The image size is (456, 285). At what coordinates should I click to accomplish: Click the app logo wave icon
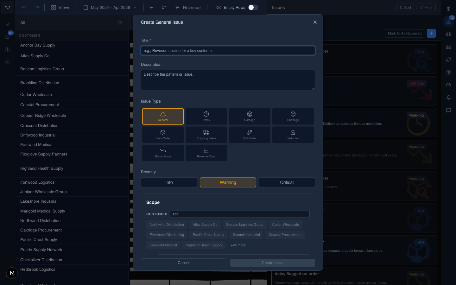(8, 7)
